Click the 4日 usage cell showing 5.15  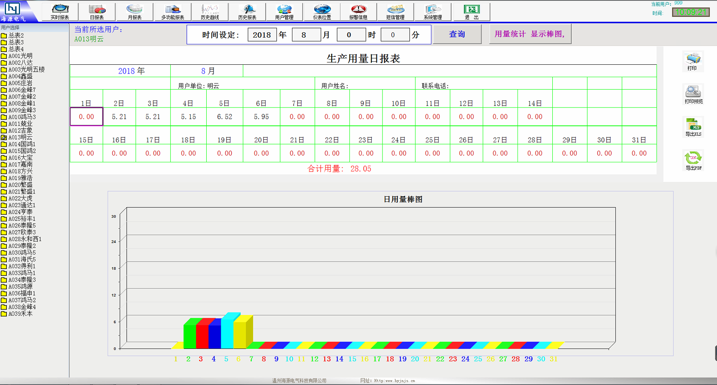[x=188, y=117]
